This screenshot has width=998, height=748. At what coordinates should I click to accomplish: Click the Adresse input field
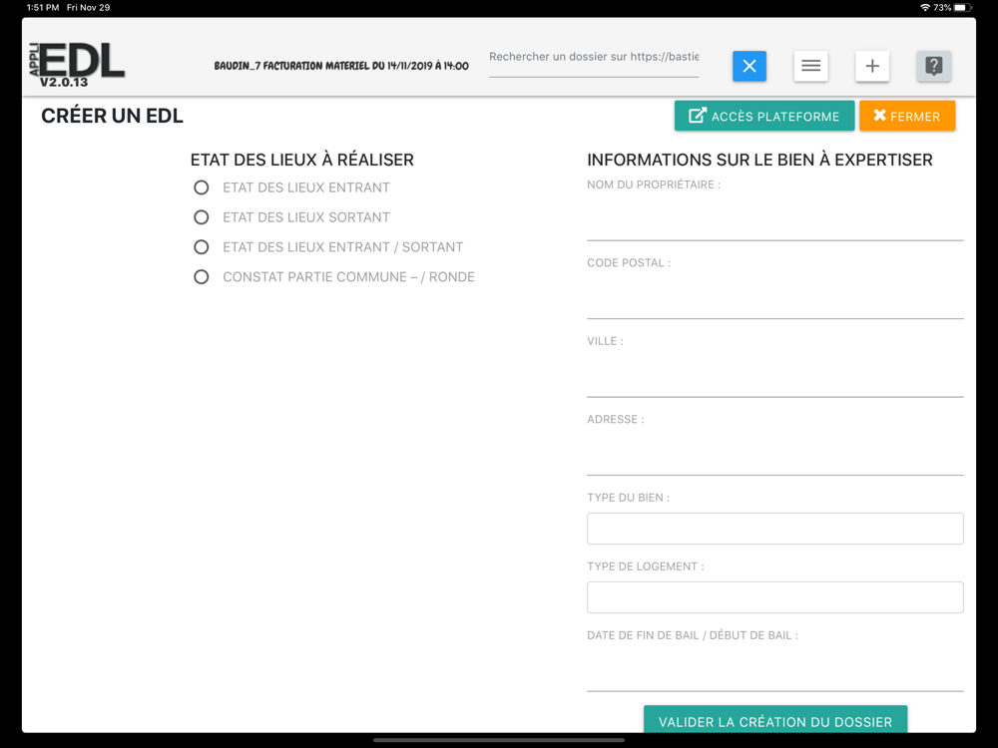coord(775,454)
